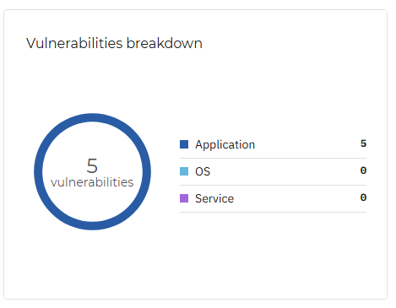This screenshot has width=396, height=308.
Task: Click the number 5 inside the donut
Action: [92, 166]
